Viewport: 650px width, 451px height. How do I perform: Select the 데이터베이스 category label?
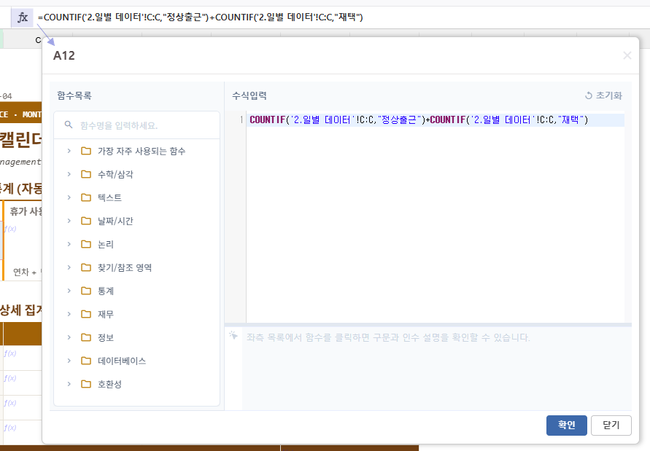121,361
